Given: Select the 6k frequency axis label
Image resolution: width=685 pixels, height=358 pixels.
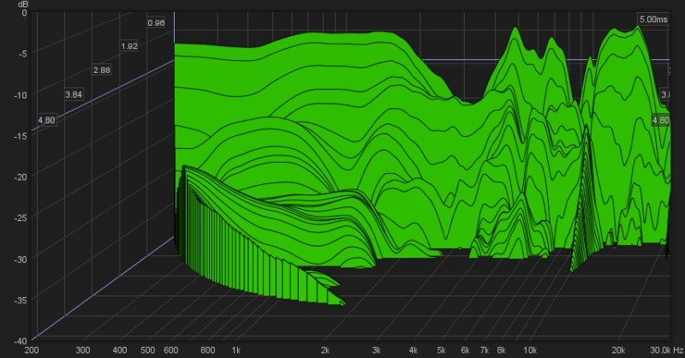Looking at the screenshot, I should pyautogui.click(x=465, y=350).
